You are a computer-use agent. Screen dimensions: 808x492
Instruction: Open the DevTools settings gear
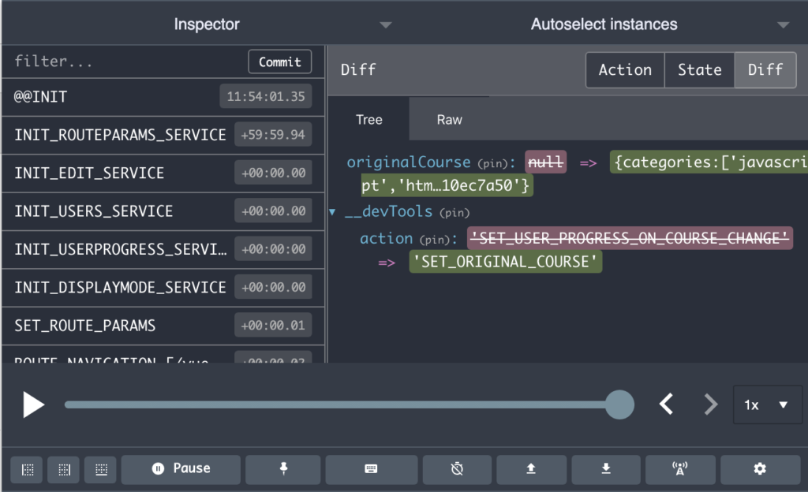(759, 469)
